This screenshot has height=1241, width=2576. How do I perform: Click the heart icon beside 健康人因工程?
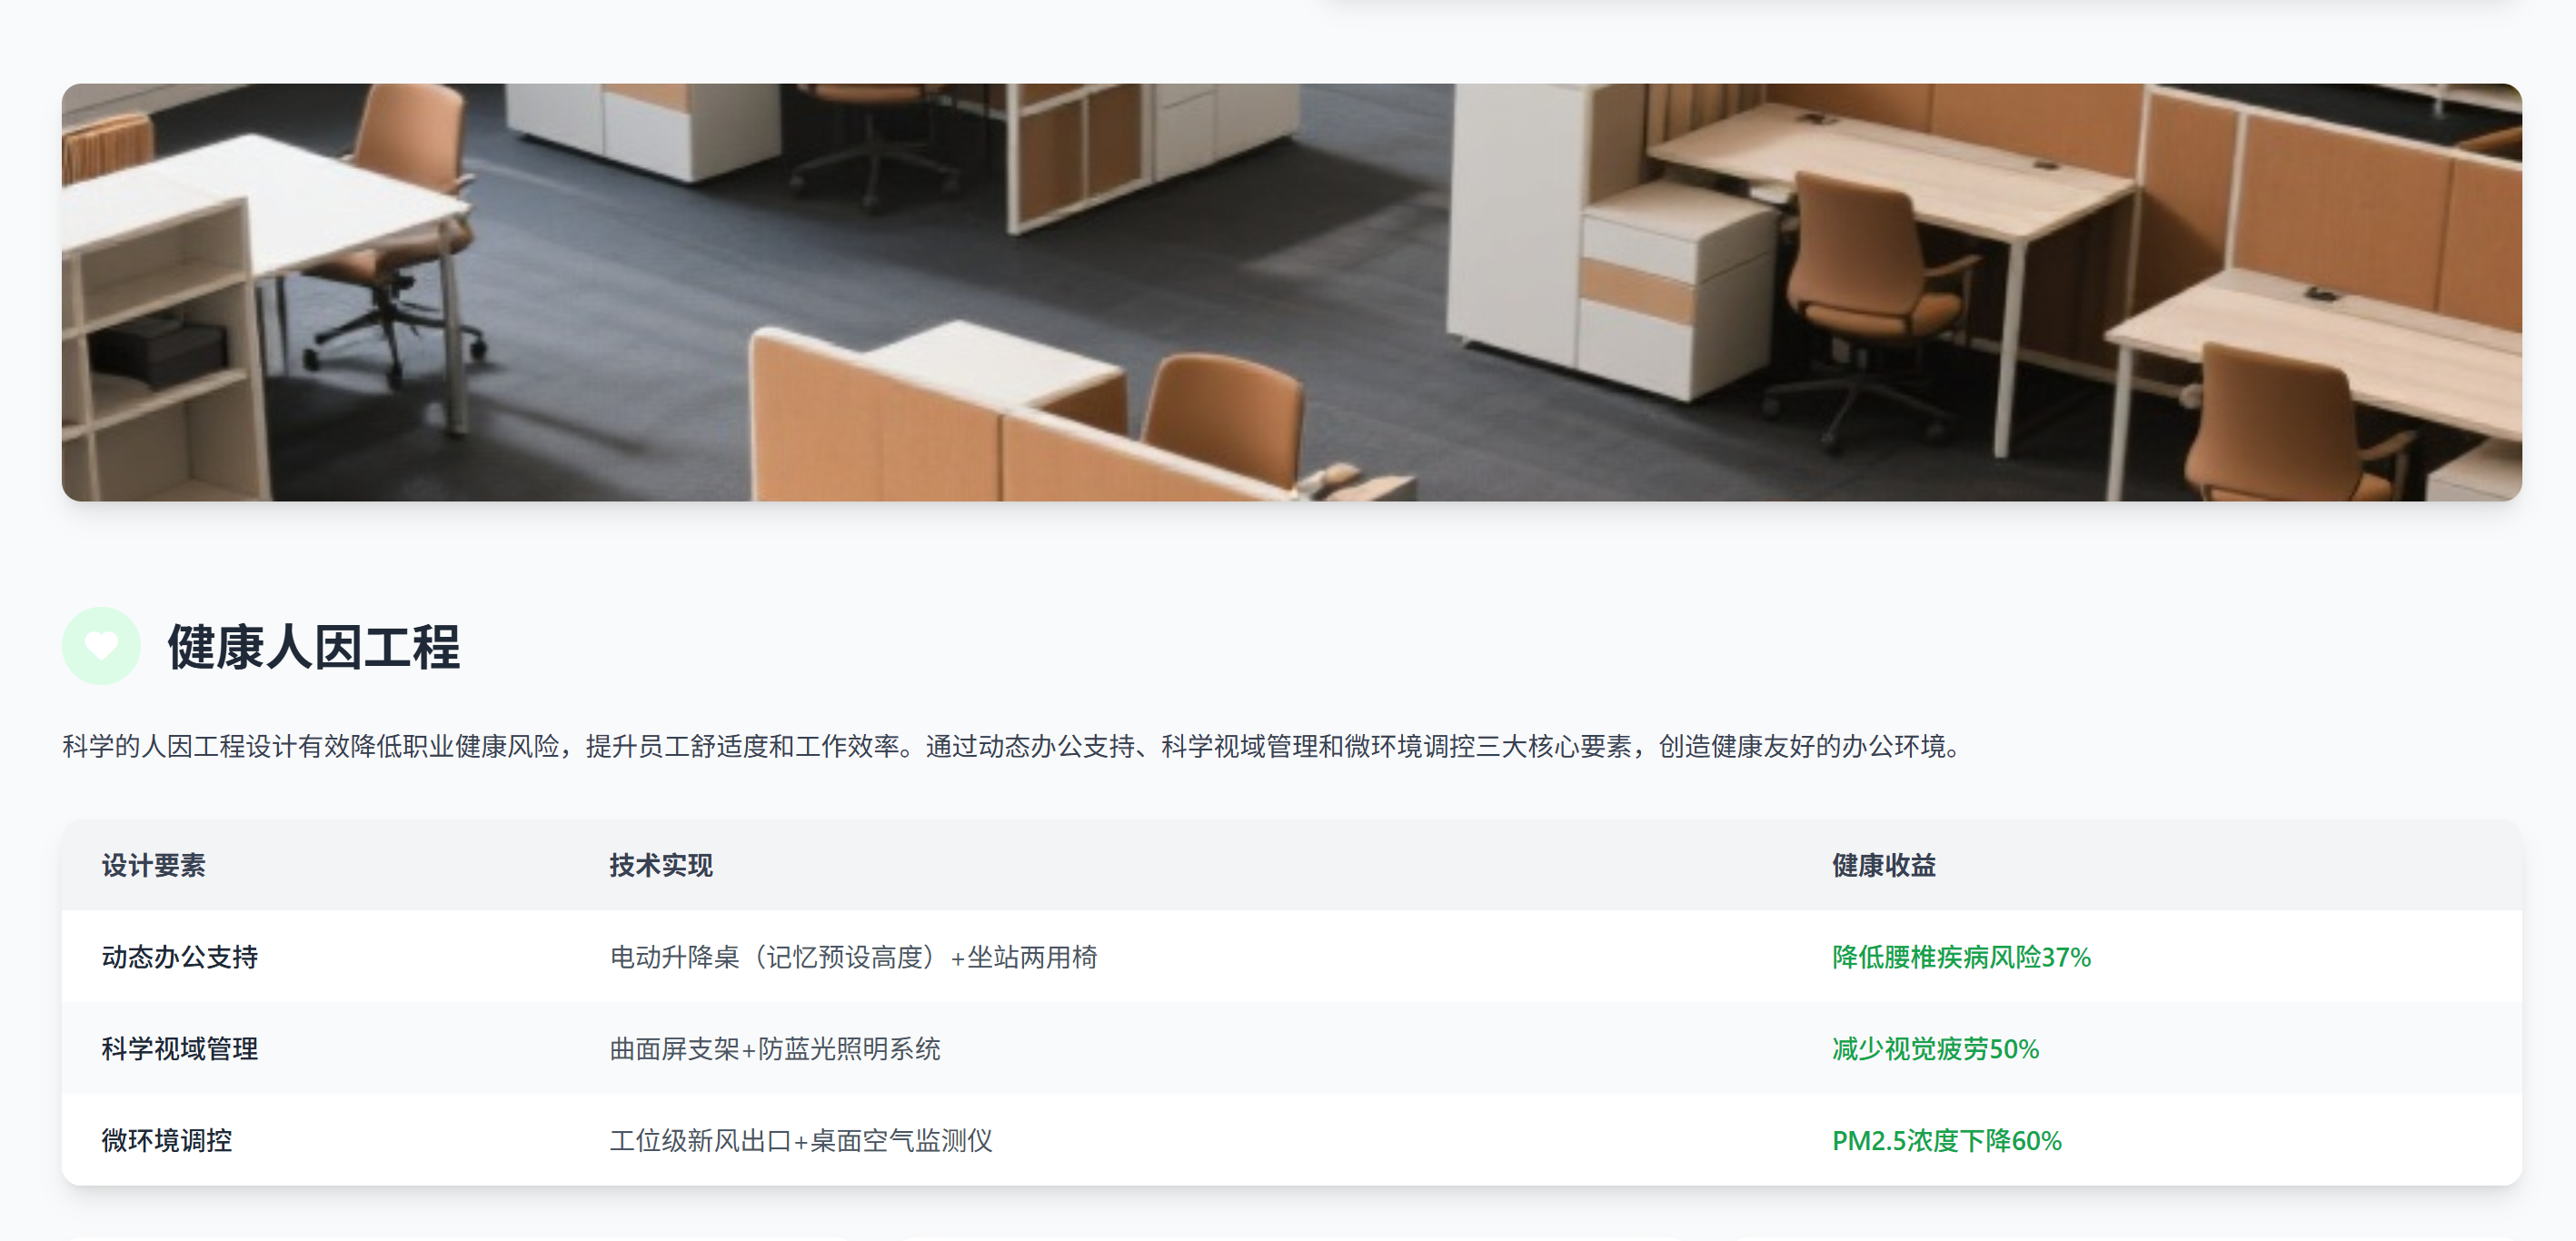101,646
